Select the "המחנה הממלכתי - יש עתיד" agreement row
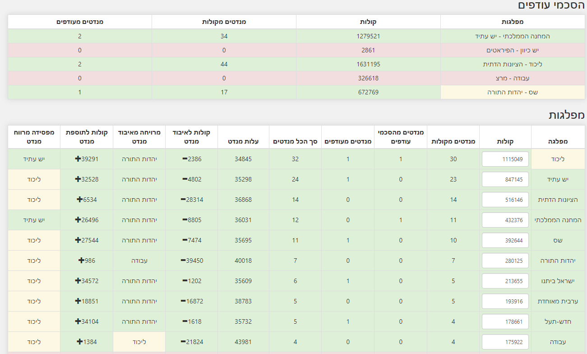587x354 pixels. click(296, 36)
